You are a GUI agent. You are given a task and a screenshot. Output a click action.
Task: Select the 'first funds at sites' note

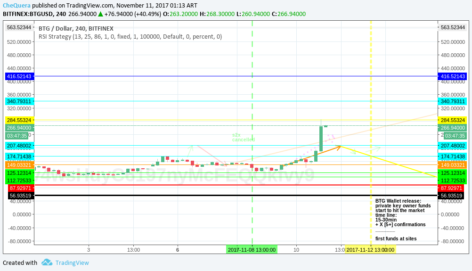pyautogui.click(x=396, y=239)
